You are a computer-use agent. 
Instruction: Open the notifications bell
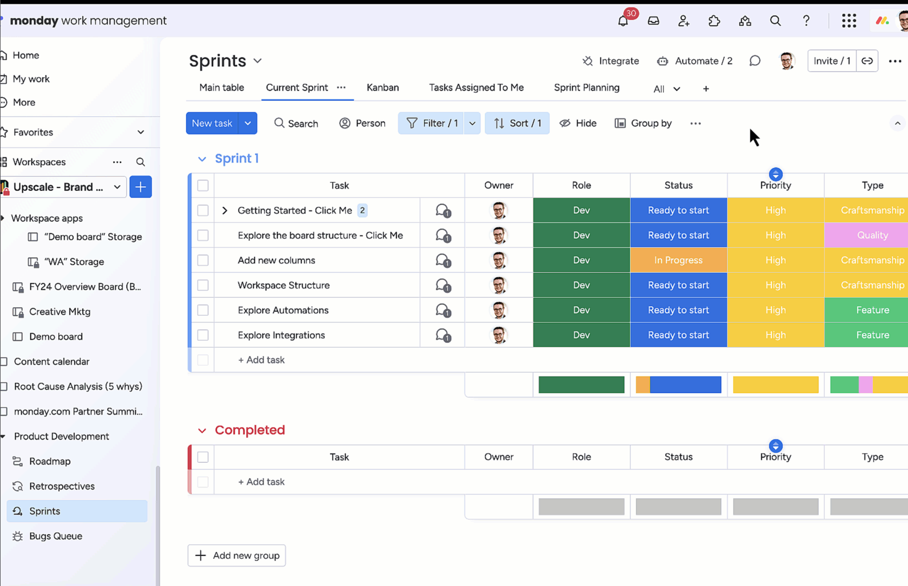click(623, 21)
